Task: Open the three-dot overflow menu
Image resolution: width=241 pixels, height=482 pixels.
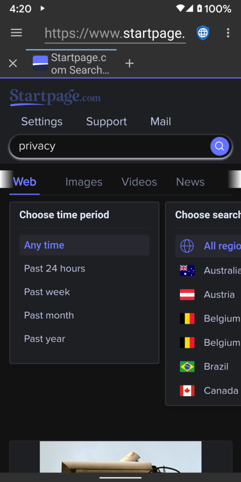Action: [x=228, y=33]
